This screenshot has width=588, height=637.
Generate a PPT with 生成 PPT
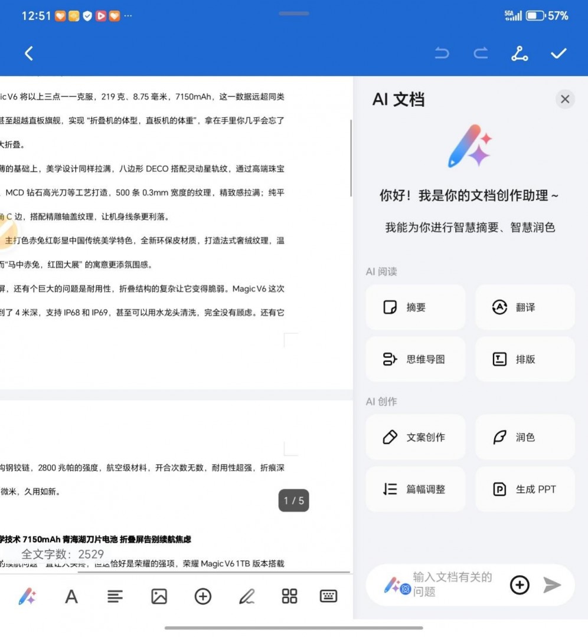coord(525,489)
